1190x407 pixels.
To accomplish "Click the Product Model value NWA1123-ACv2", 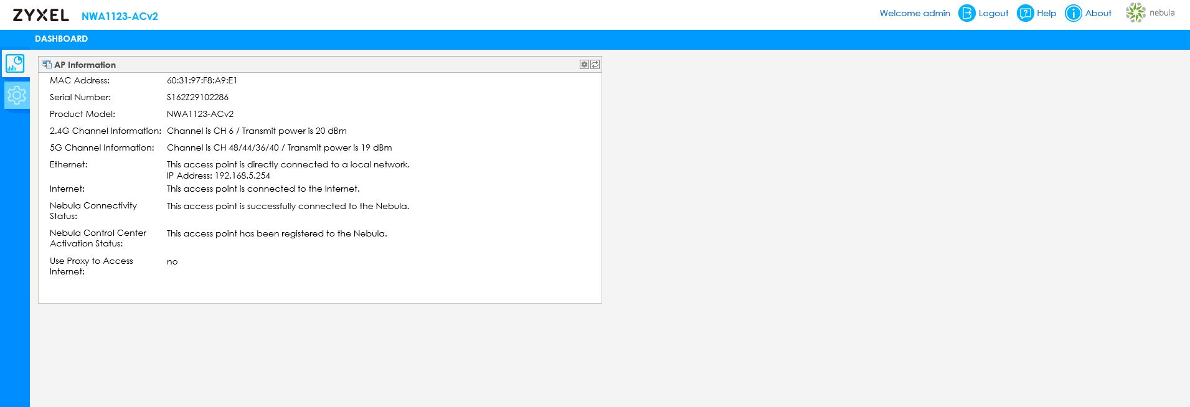I will pyautogui.click(x=200, y=114).
